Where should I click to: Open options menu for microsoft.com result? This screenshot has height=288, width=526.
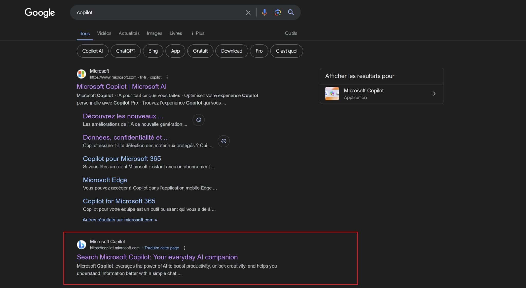pyautogui.click(x=167, y=77)
